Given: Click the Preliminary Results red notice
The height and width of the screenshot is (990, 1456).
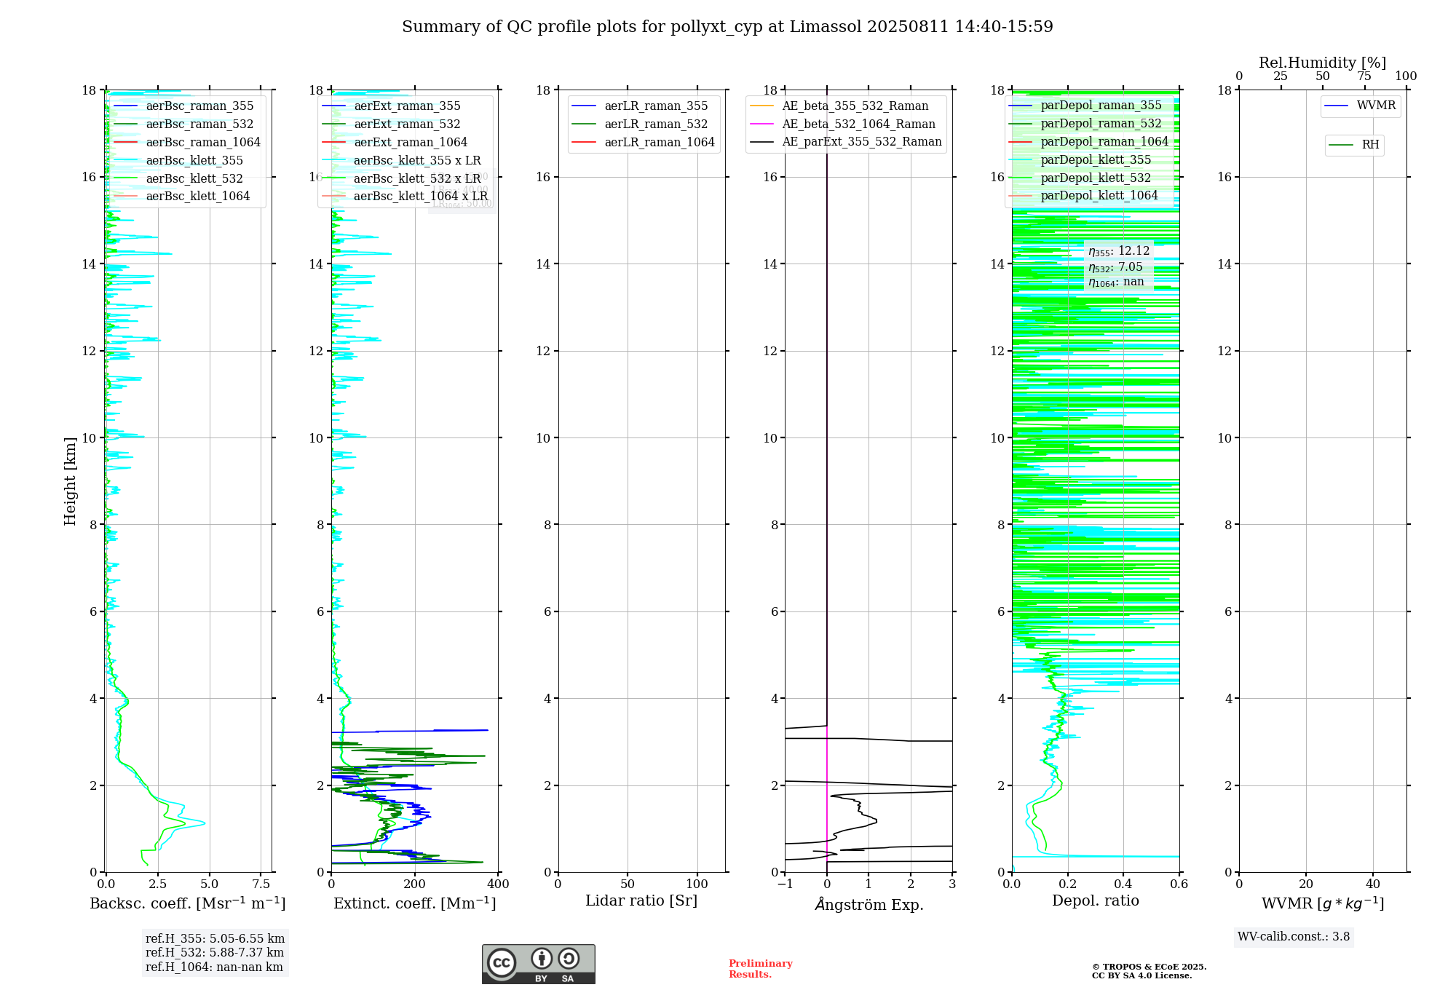Looking at the screenshot, I should coord(761,969).
